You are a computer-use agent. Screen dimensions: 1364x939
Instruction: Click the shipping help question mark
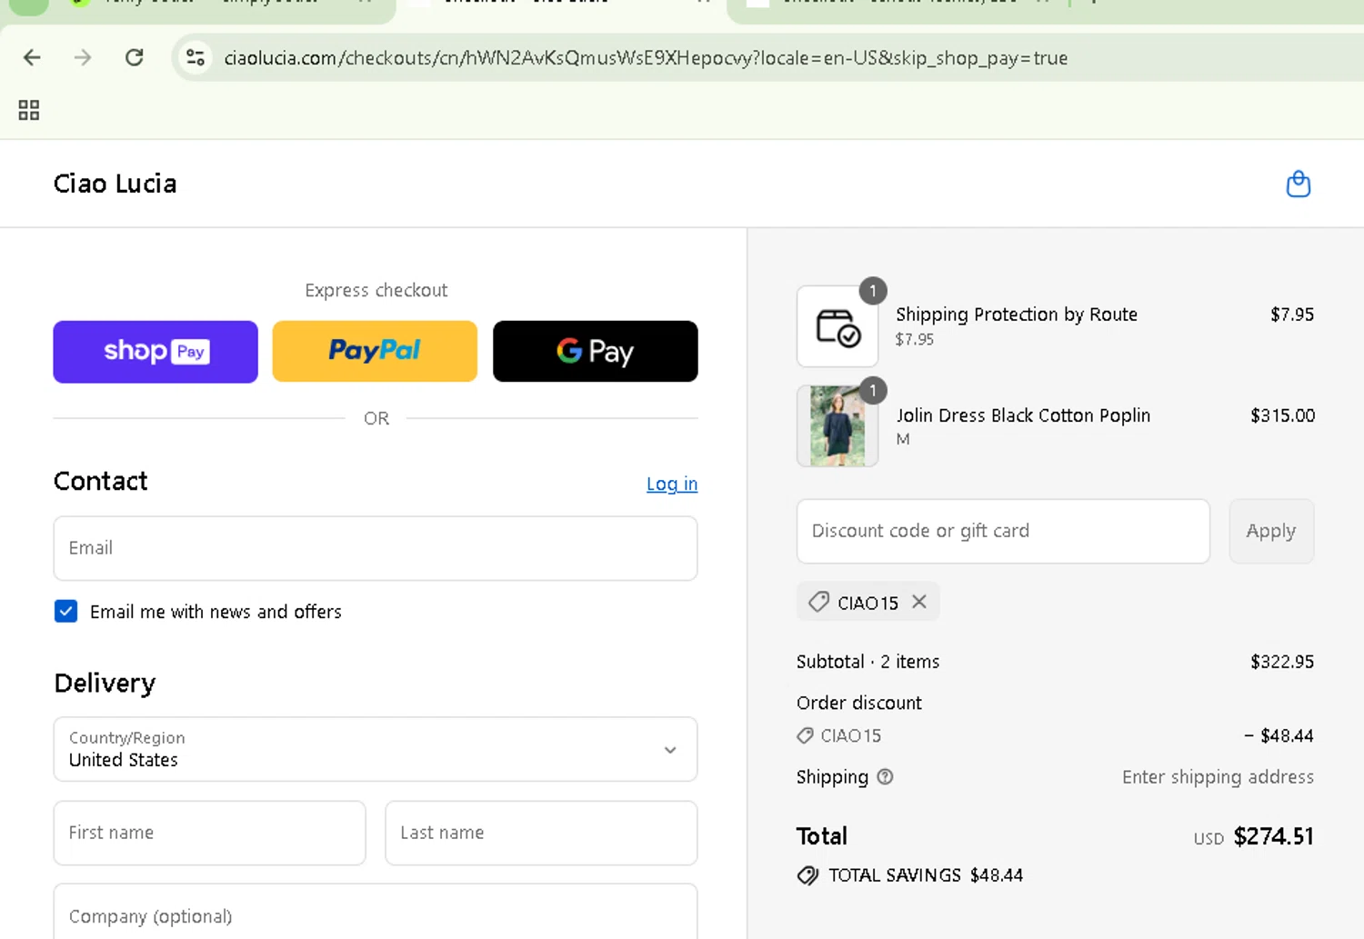tap(885, 777)
